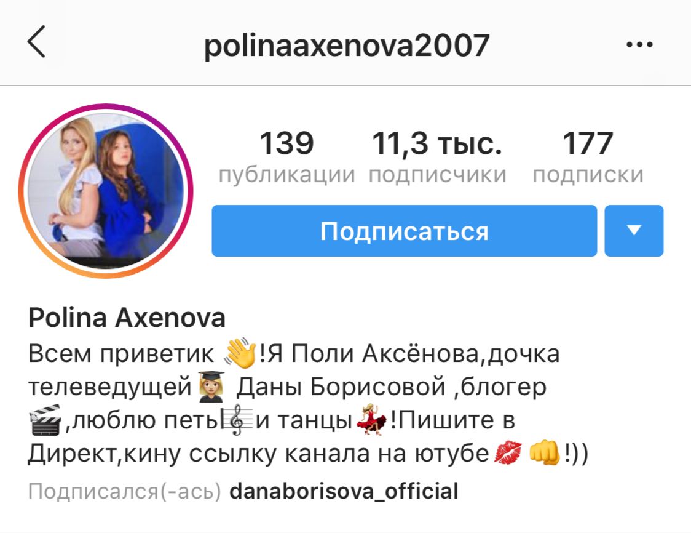The height and width of the screenshot is (533, 691).
Task: Tap the musical score emoji in bio
Action: tap(237, 420)
